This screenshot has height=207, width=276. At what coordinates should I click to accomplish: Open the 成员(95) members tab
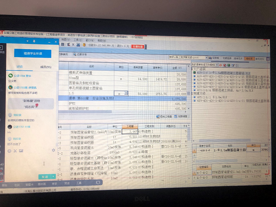pyautogui.click(x=45, y=67)
